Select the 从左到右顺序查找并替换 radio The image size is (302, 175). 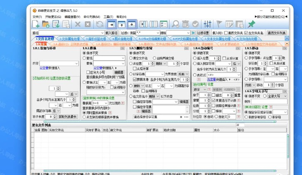click(x=84, y=117)
